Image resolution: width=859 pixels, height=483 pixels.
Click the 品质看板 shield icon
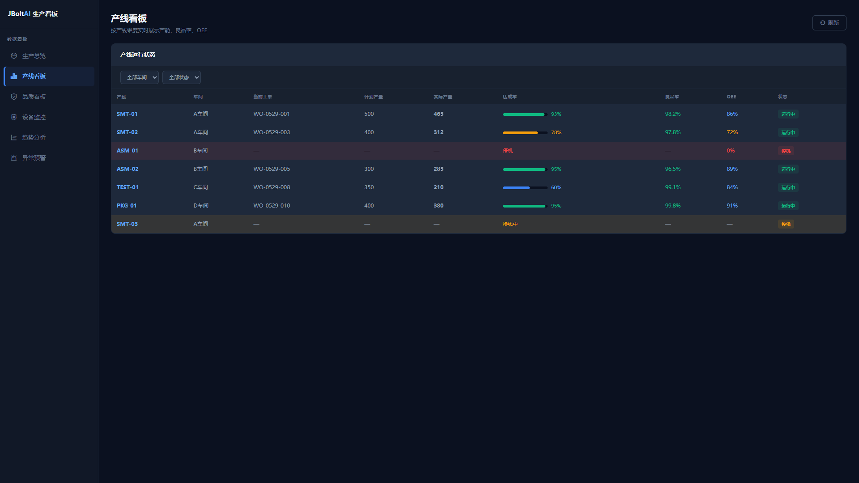[x=14, y=97]
